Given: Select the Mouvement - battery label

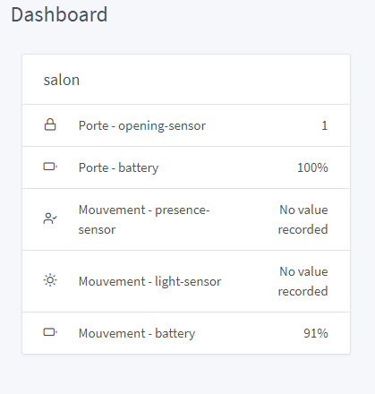Looking at the screenshot, I should 137,333.
